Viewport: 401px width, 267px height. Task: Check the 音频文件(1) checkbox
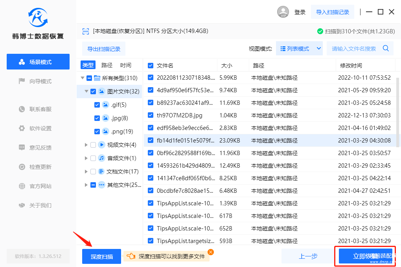point(93,158)
